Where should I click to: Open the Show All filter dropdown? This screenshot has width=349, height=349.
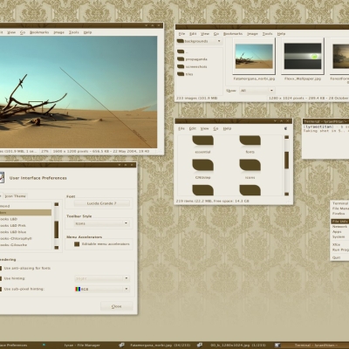pyautogui.click(x=257, y=91)
